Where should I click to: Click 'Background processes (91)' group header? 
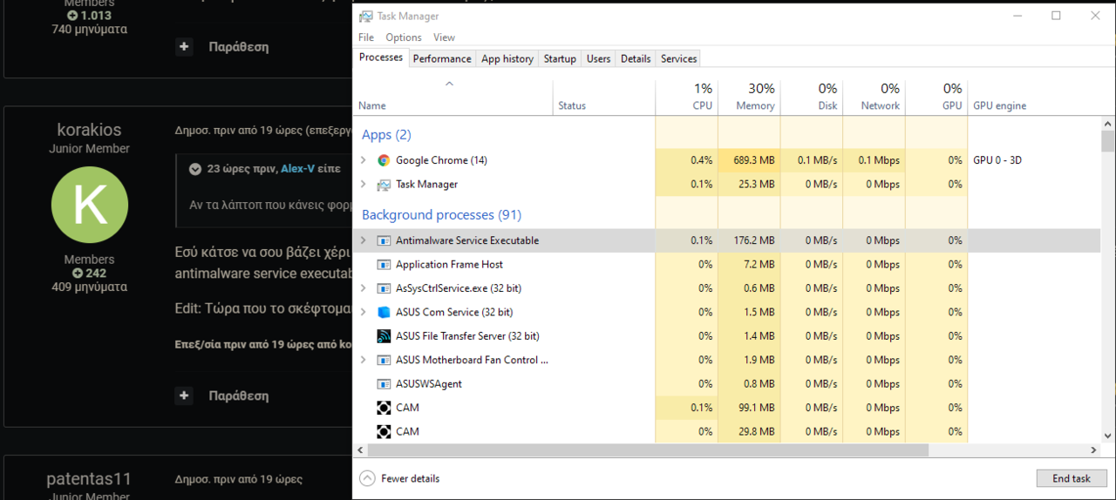coord(441,215)
